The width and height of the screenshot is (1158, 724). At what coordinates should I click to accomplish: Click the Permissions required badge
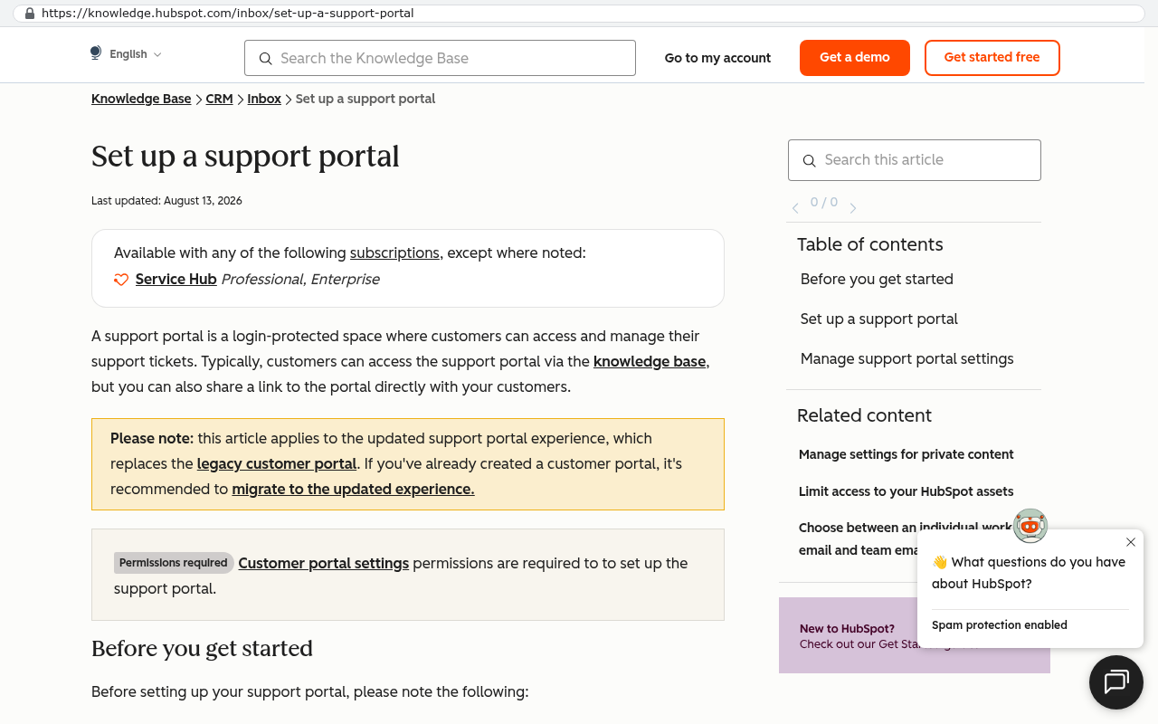point(174,563)
